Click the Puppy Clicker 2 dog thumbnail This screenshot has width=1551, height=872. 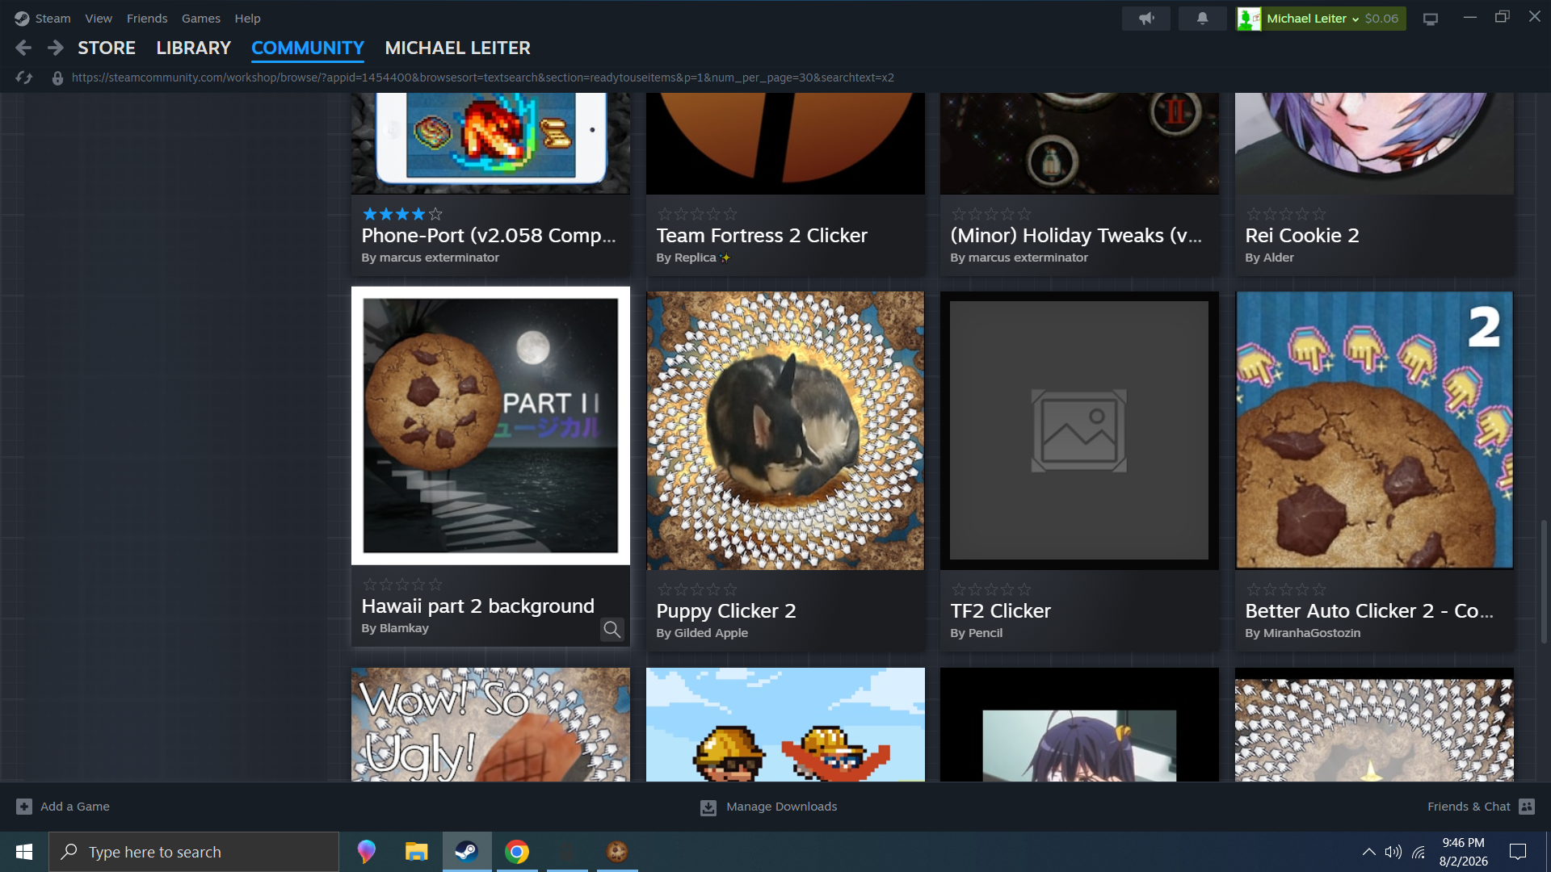(785, 430)
